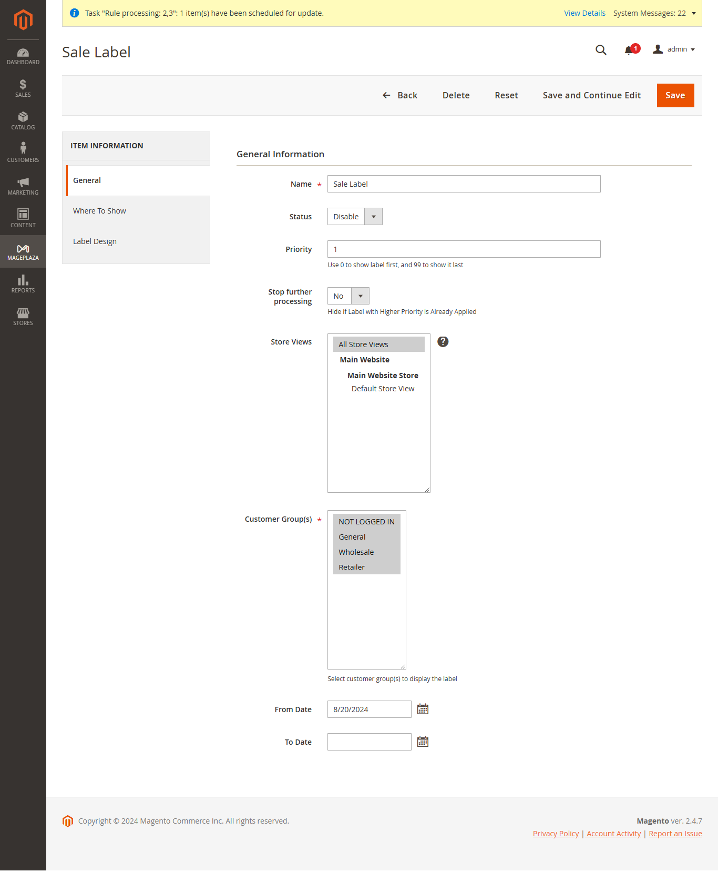Select the Wholesale customer group
The width and height of the screenshot is (718, 872).
pyautogui.click(x=356, y=552)
